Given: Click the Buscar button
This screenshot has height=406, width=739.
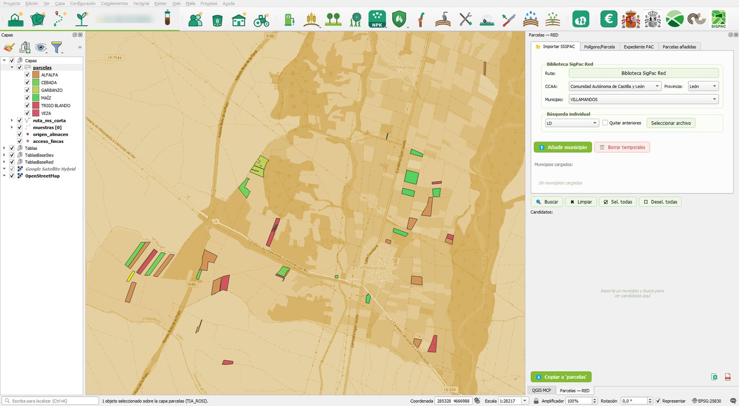Looking at the screenshot, I should pos(547,202).
